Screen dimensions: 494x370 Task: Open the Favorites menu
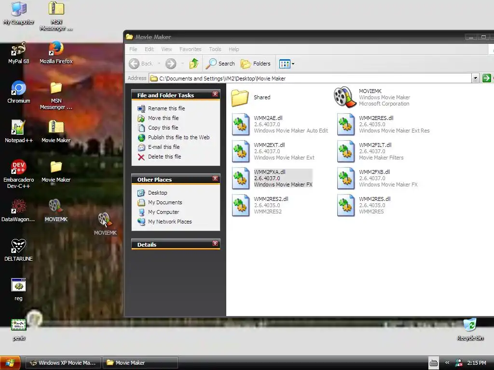[x=190, y=49]
